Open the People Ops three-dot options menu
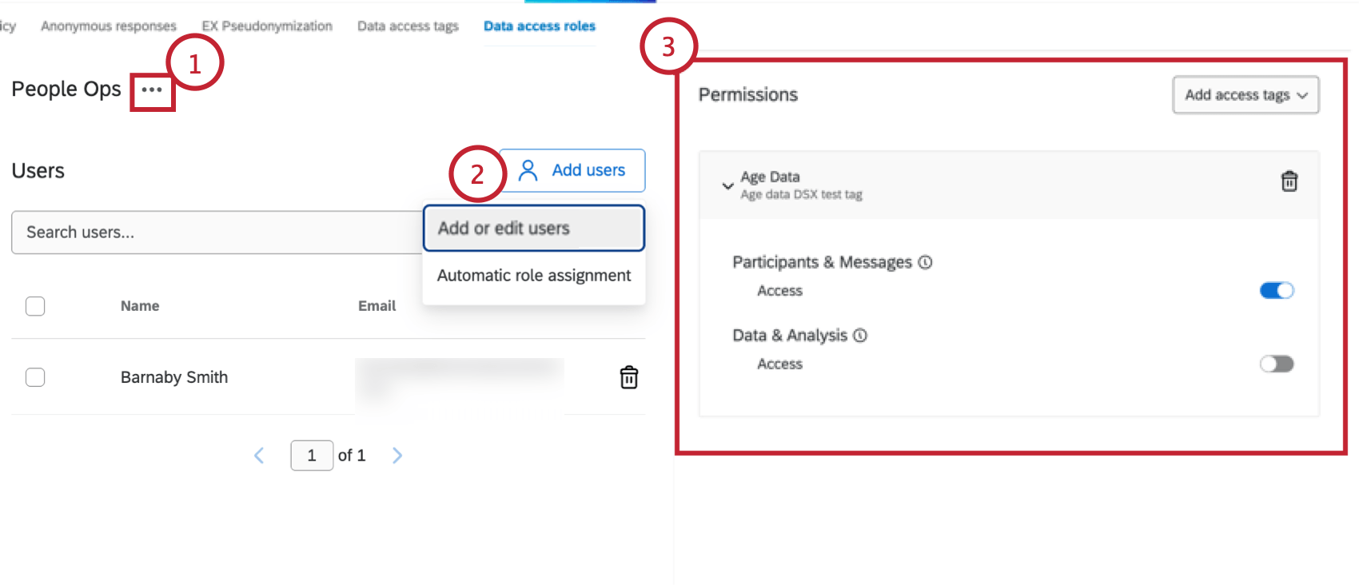The image size is (1359, 585). [x=152, y=90]
